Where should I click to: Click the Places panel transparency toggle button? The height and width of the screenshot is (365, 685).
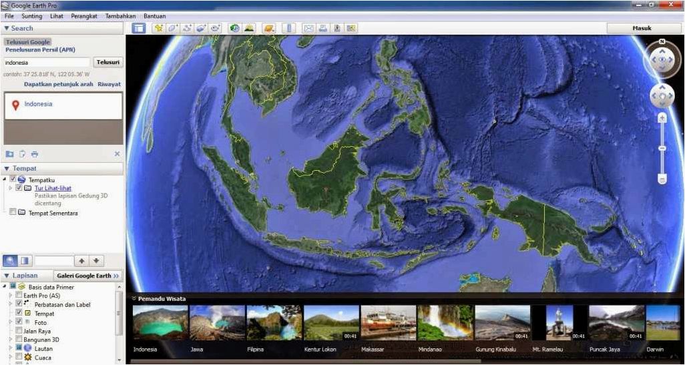coord(25,261)
